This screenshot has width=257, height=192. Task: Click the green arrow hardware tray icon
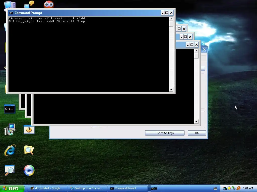coord(234,188)
